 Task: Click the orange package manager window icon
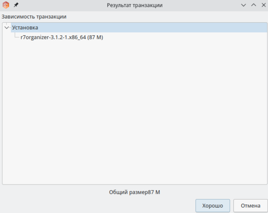point(6,5)
